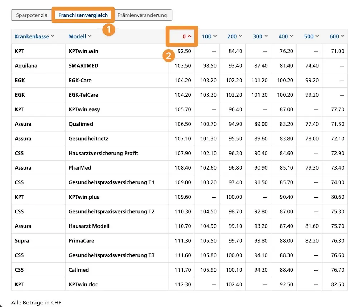Click Gesundheitspraxisversicherung T3 model
Screen dimensions: 358x307
tap(111, 255)
